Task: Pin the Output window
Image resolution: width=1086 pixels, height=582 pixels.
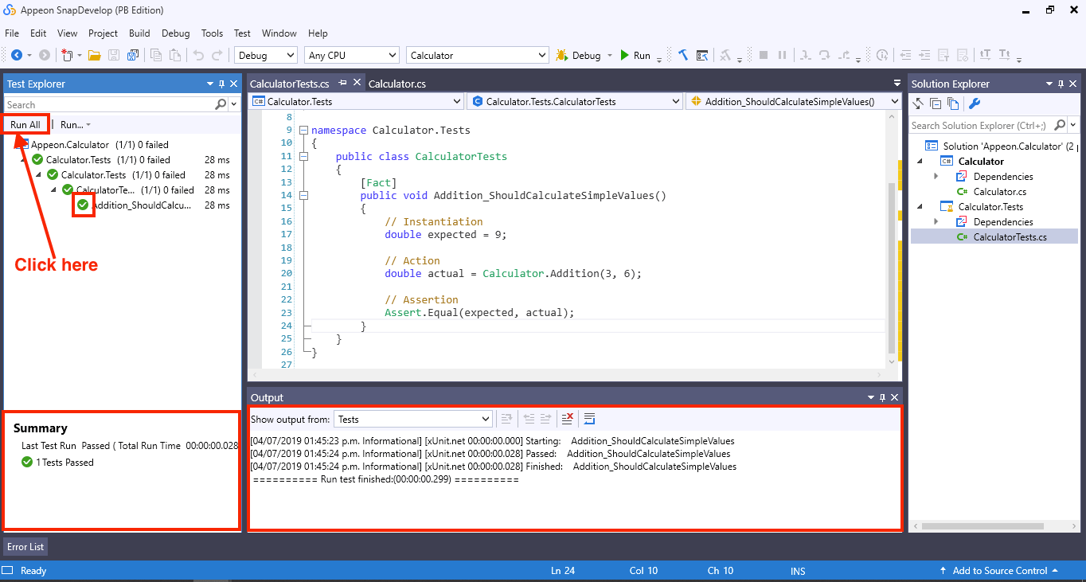Action: [881, 396]
